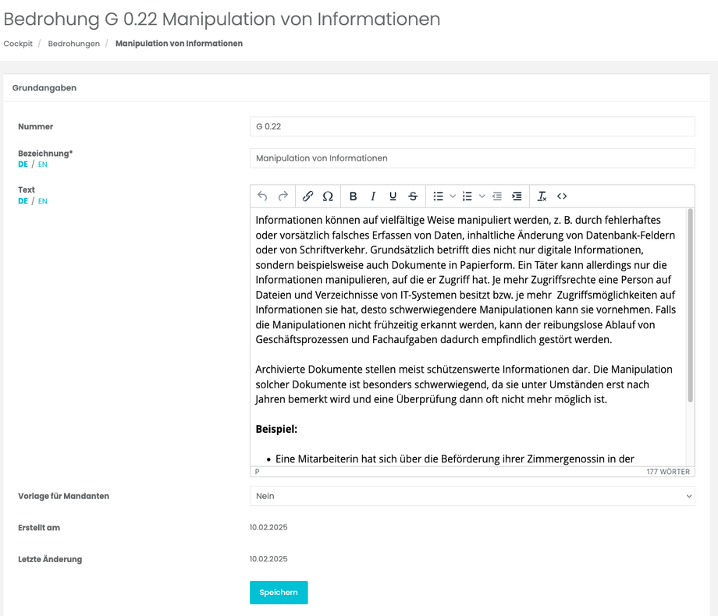Insert a hyperlink via link icon
The width and height of the screenshot is (718, 616).
(307, 196)
